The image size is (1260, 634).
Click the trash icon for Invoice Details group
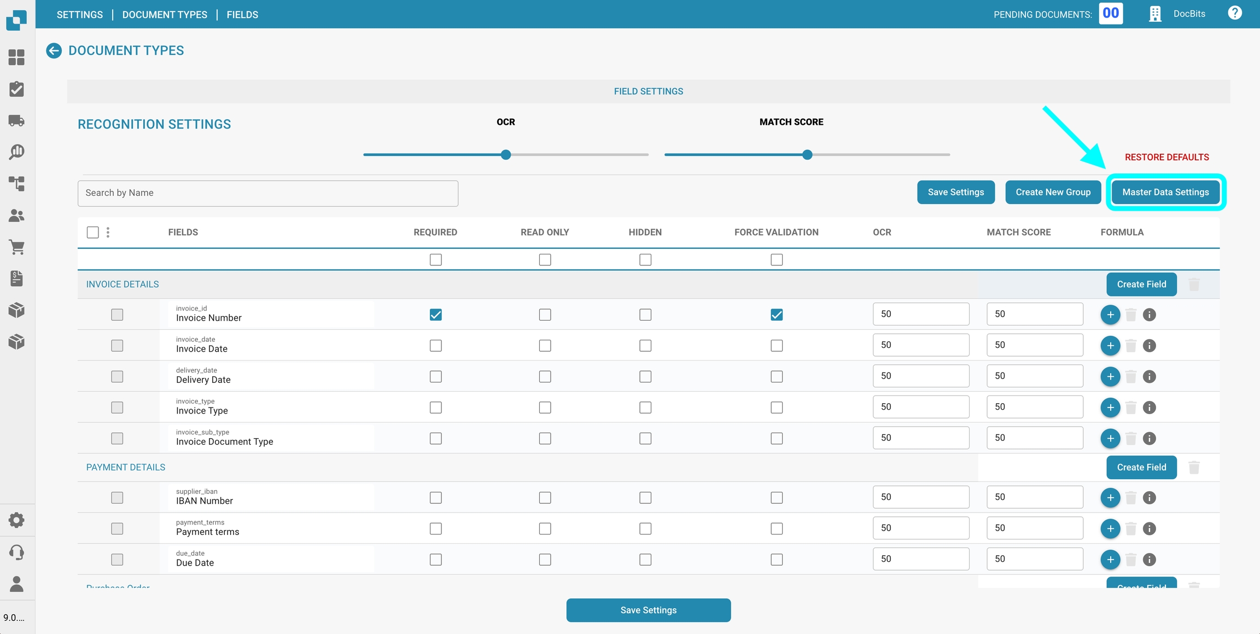[x=1194, y=284]
